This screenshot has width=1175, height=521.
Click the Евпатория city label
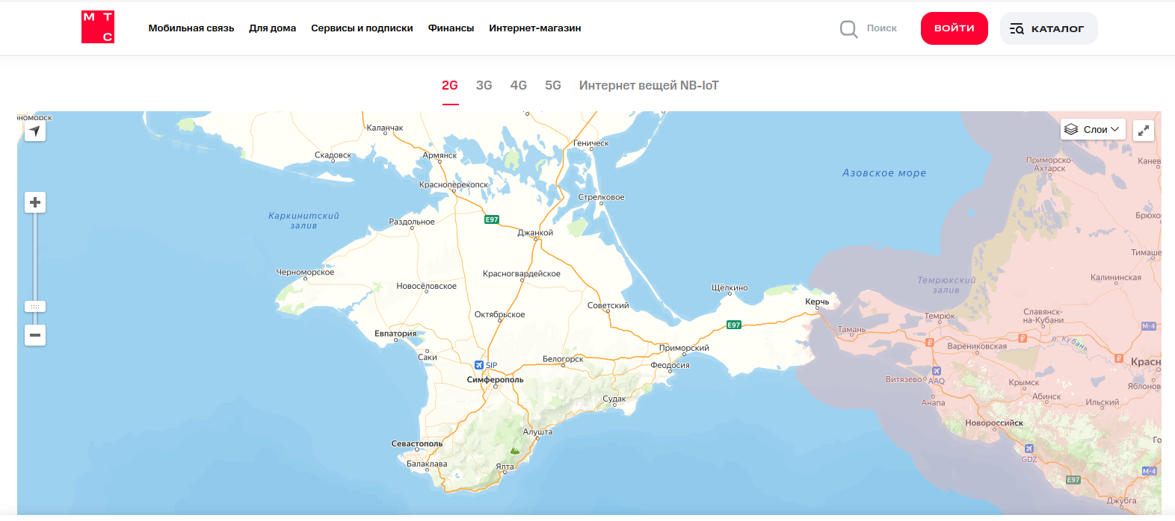pos(395,334)
